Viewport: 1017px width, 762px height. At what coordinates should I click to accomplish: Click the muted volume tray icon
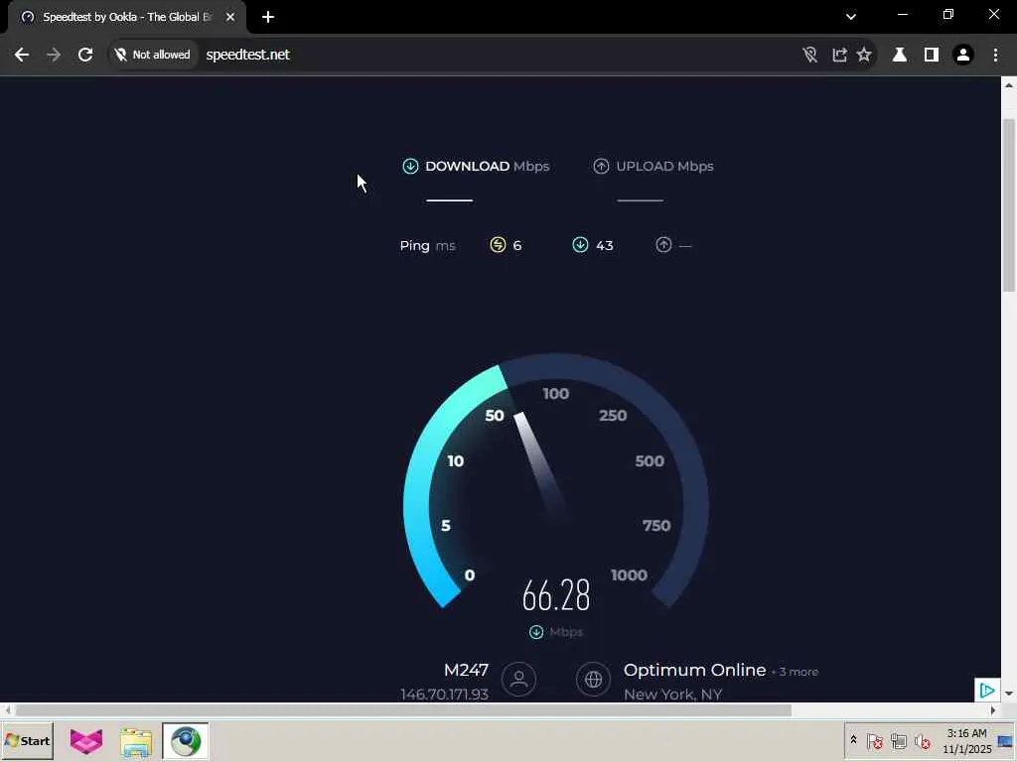pyautogui.click(x=922, y=740)
